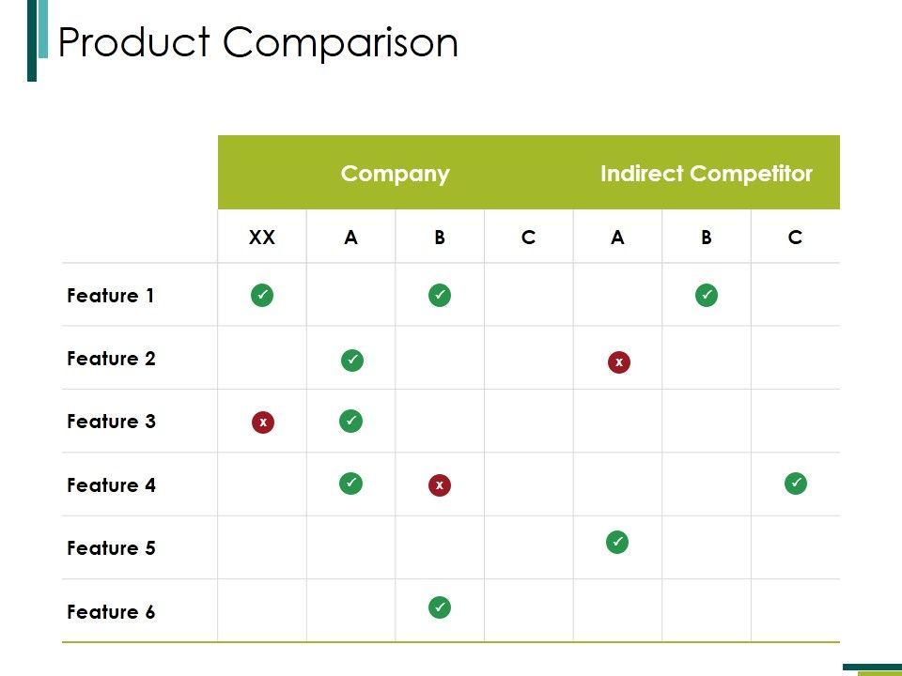Image resolution: width=902 pixels, height=676 pixels.
Task: Click the Feature 3 row label
Action: pyautogui.click(x=111, y=422)
